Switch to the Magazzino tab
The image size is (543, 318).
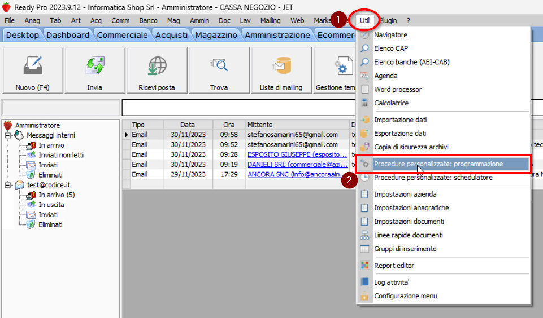(216, 36)
